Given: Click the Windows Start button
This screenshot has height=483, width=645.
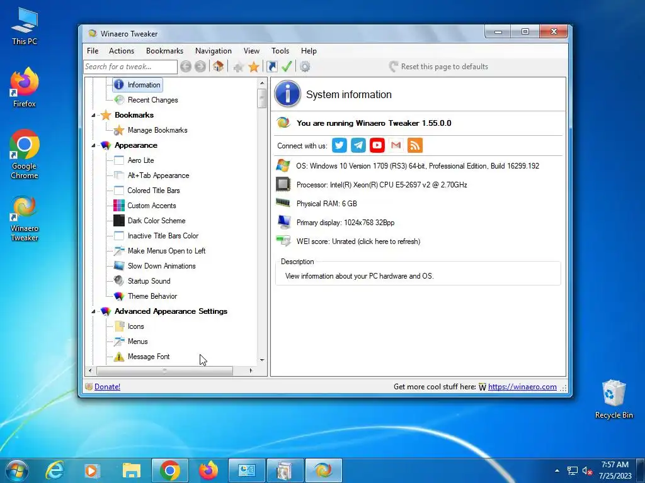Looking at the screenshot, I should pyautogui.click(x=16, y=470).
